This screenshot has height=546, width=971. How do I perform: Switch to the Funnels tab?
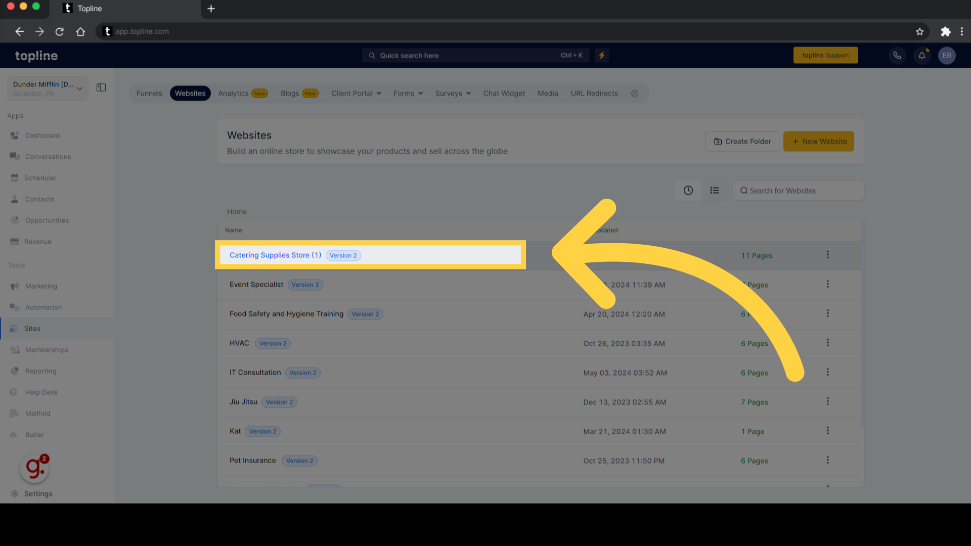[x=149, y=94]
